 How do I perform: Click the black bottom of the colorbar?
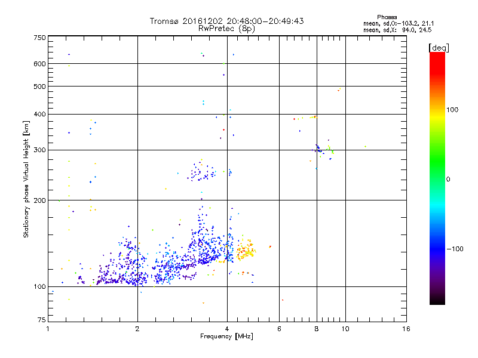437,300
